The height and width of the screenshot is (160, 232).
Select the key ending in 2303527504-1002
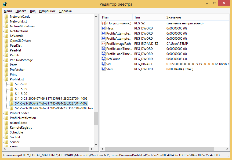(51, 98)
